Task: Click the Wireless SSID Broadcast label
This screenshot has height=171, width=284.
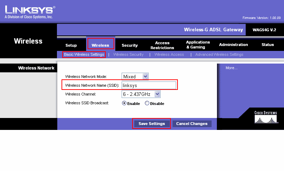Action: pyautogui.click(x=87, y=103)
